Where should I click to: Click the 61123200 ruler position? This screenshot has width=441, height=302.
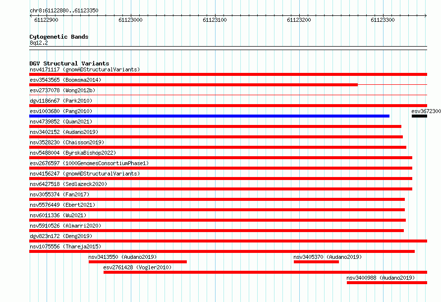(x=299, y=20)
